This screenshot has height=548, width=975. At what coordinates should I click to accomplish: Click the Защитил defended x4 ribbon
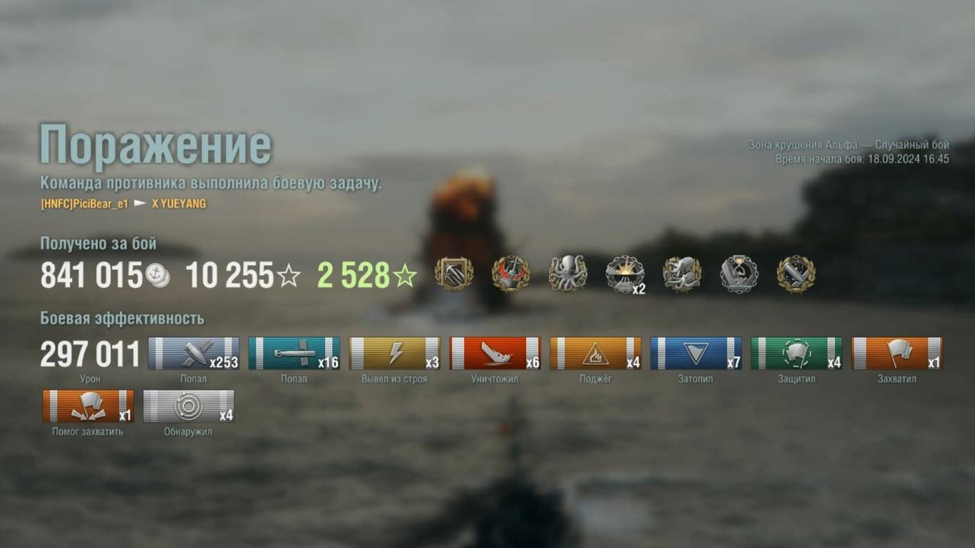[x=797, y=353]
